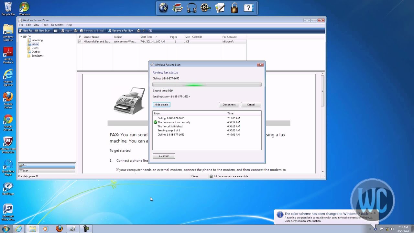Open the headphones icon in top dock
414x233 pixels.
click(192, 8)
